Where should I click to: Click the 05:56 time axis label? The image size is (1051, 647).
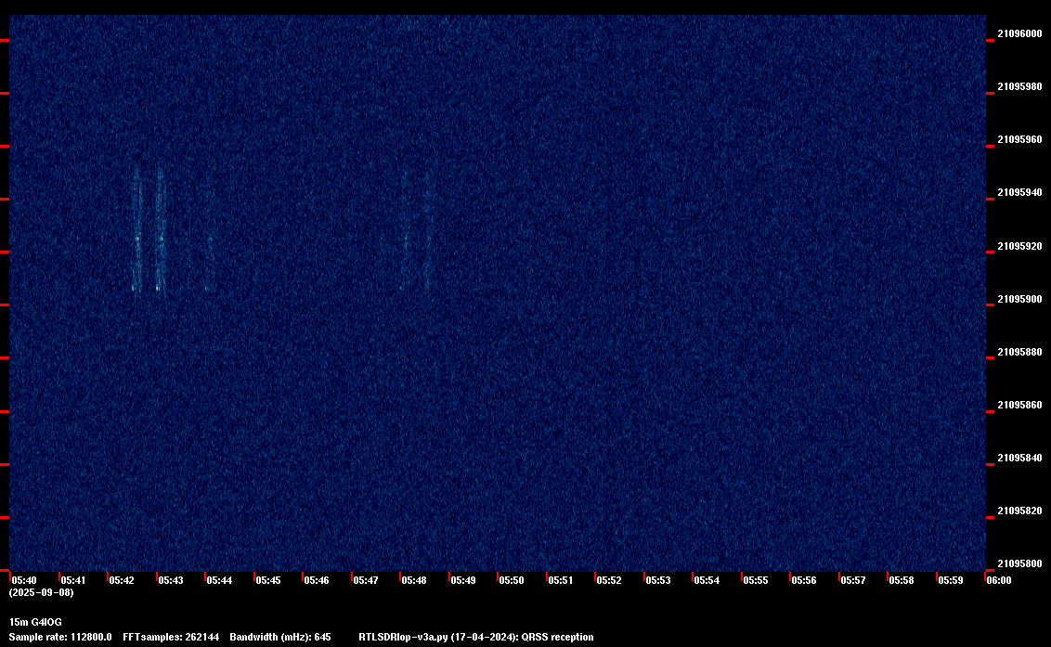(804, 580)
